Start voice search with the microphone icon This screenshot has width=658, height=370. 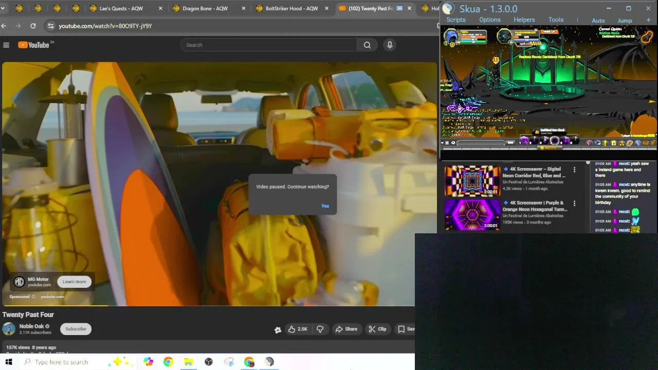pyautogui.click(x=390, y=45)
